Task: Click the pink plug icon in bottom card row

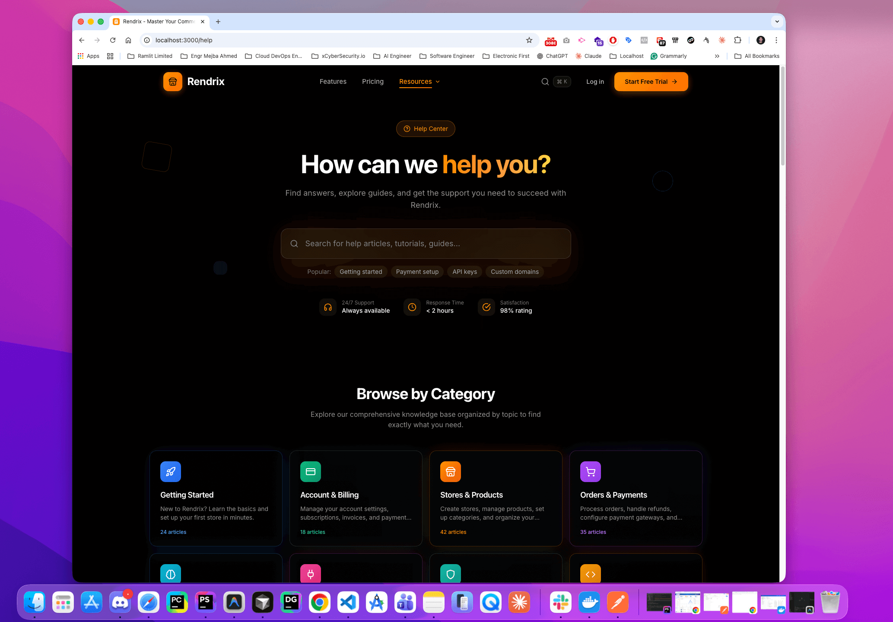Action: tap(310, 574)
